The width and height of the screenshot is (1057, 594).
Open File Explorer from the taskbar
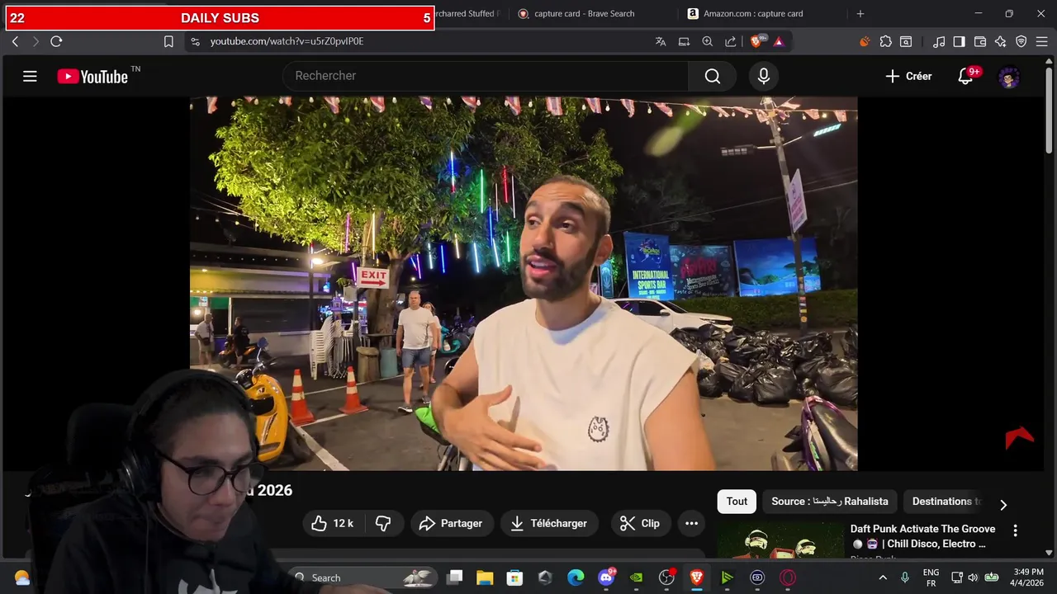485,577
